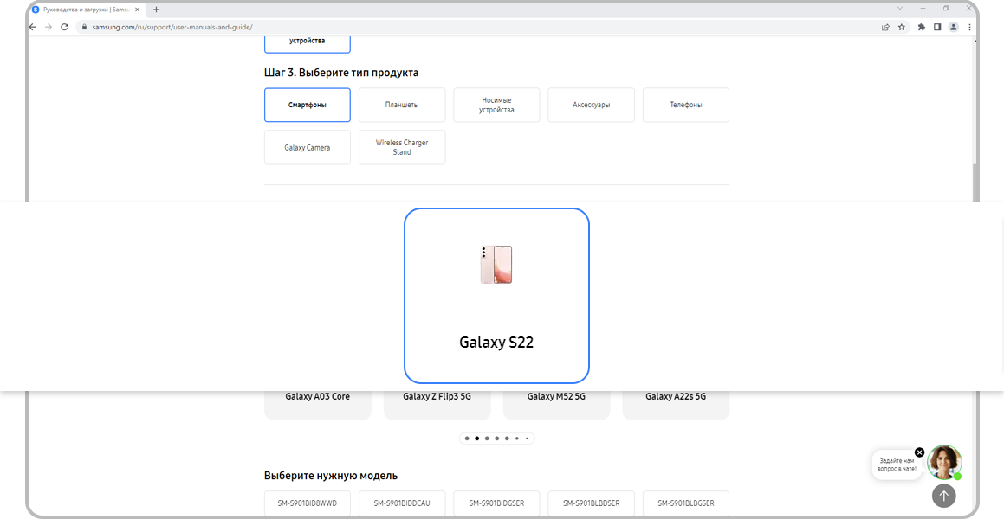Open the Galaxy Z Flip3 5G card
Viewport: 1004px width, 519px height.
tap(437, 405)
